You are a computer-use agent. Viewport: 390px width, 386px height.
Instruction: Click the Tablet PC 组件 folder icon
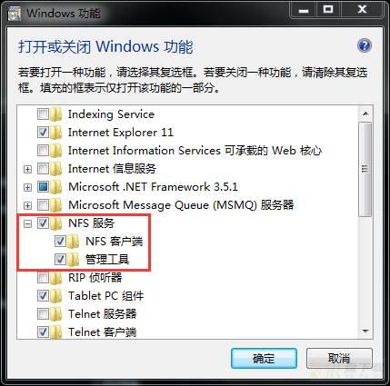[56, 296]
